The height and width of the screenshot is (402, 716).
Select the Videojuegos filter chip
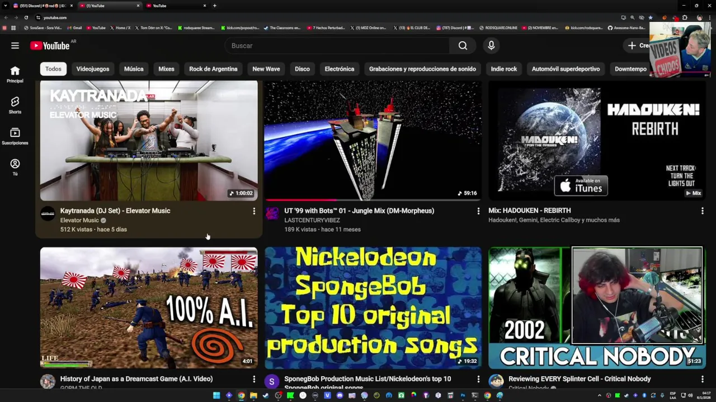[93, 69]
